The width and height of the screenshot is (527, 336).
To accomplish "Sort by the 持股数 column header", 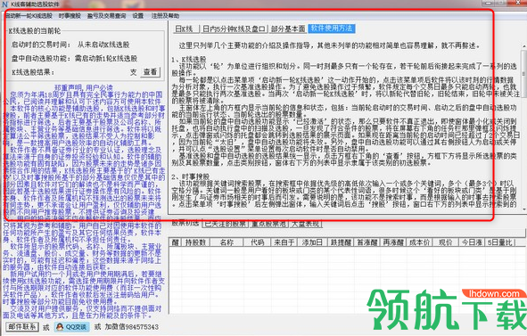I will click(195, 242).
